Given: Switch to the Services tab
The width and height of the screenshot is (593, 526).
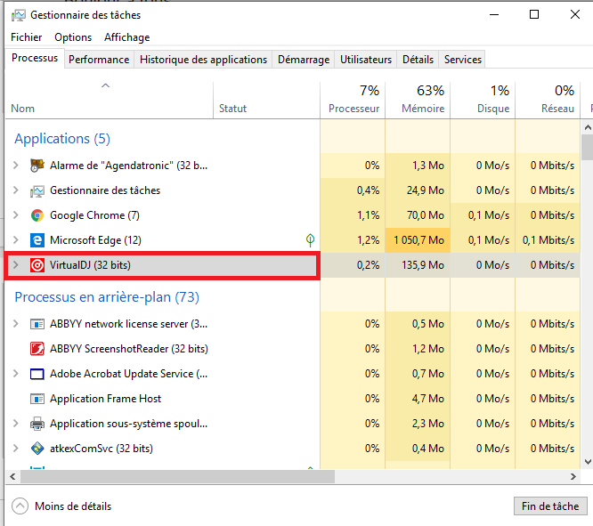Looking at the screenshot, I should pyautogui.click(x=463, y=60).
